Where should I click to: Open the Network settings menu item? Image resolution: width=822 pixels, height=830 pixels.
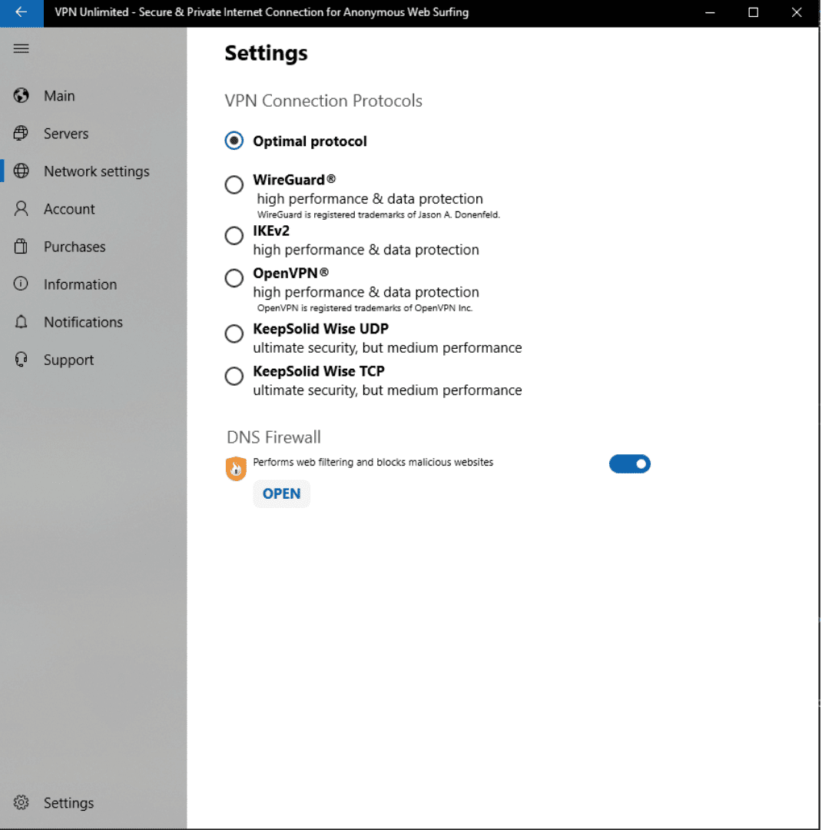coord(96,171)
